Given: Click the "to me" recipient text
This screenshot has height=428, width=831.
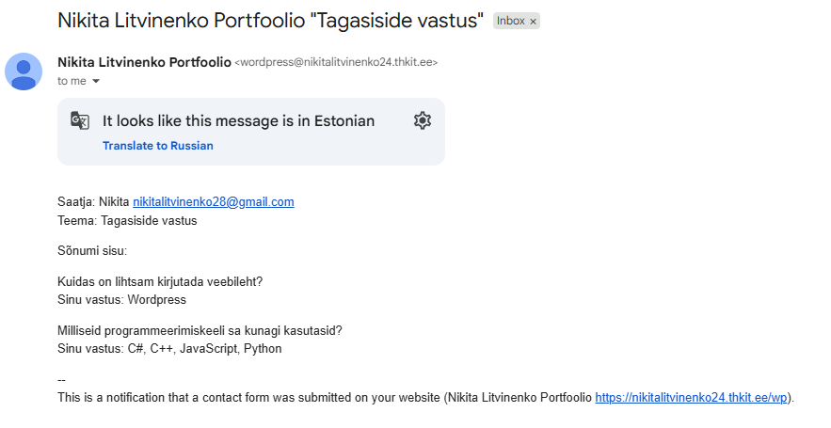Looking at the screenshot, I should pos(72,82).
